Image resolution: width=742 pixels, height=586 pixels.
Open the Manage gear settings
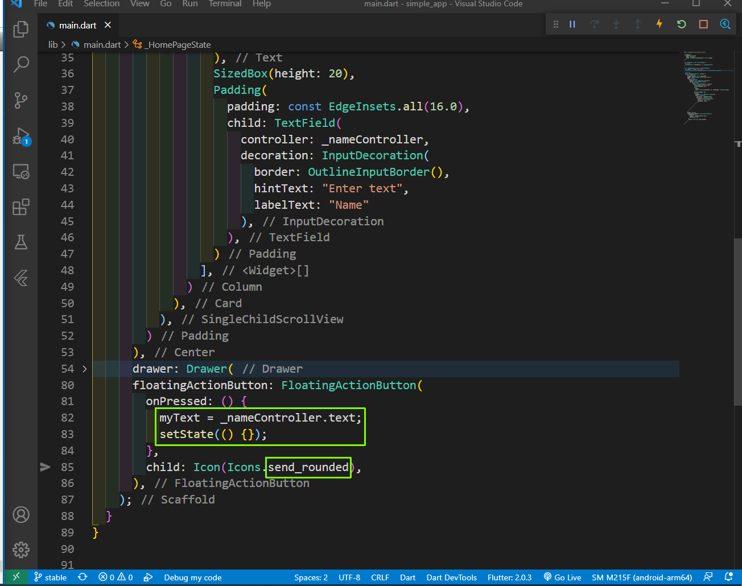click(21, 550)
